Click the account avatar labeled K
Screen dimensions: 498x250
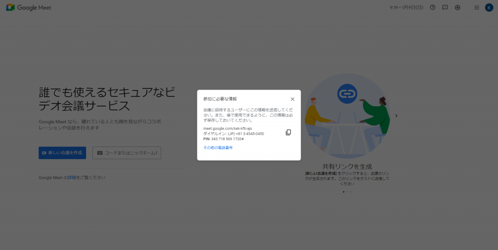(489, 8)
